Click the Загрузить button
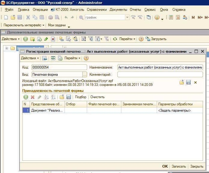Screen dimensions: 209x173 tap(156, 39)
